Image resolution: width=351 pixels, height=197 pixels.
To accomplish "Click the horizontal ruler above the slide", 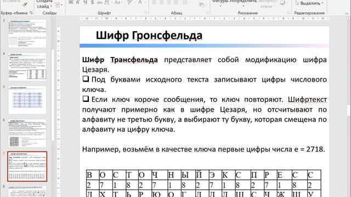I will [205, 19].
